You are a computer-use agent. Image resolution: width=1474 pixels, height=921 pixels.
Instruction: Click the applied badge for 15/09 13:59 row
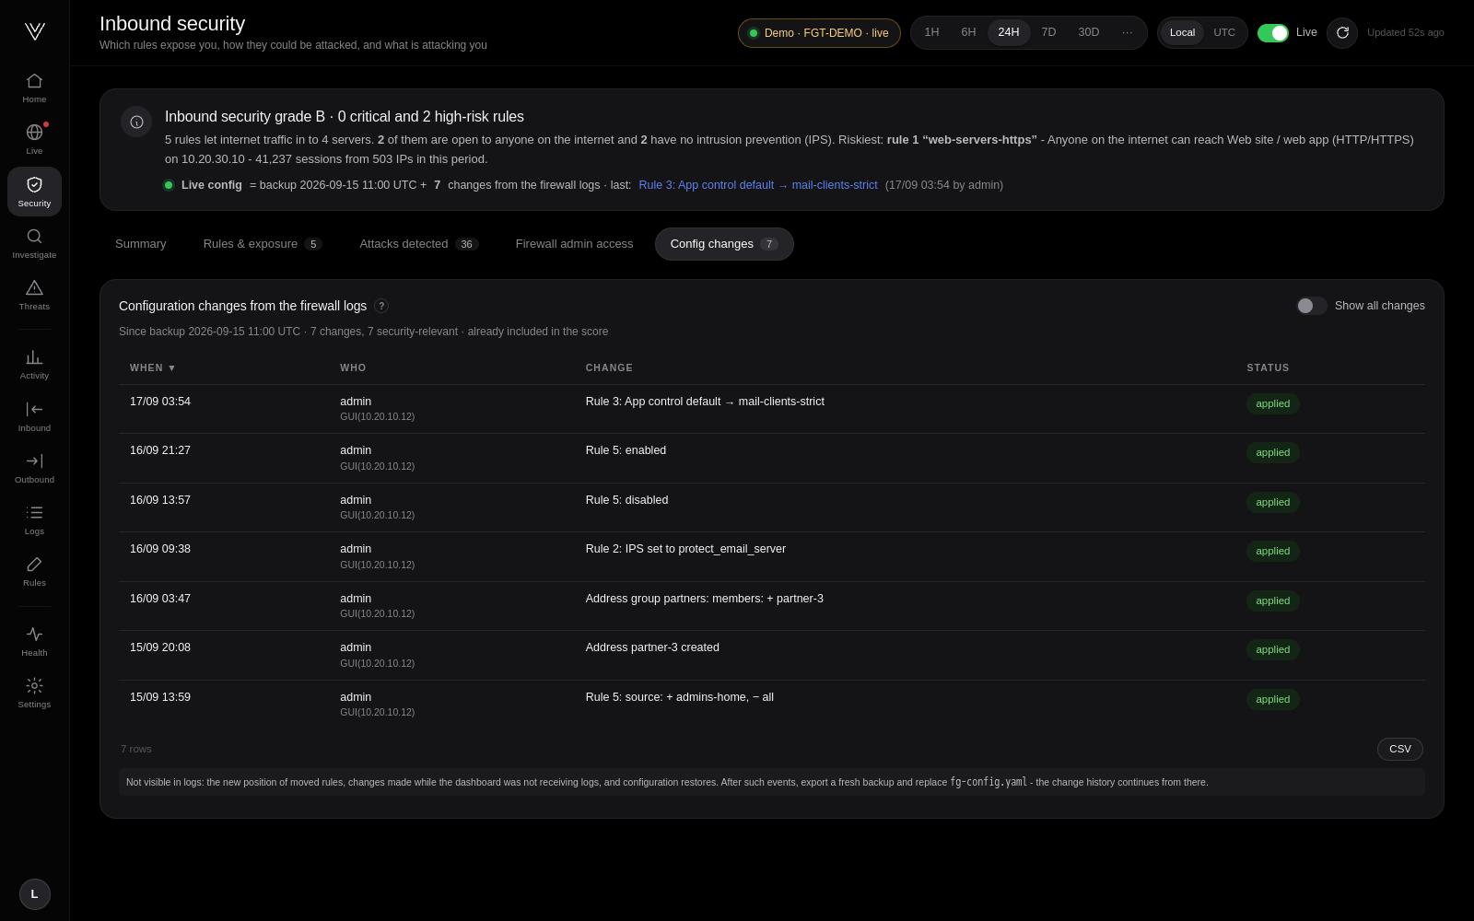[1273, 700]
